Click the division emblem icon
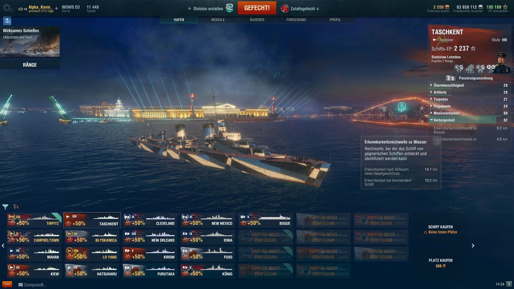This screenshot has width=514, height=289. 229,8
